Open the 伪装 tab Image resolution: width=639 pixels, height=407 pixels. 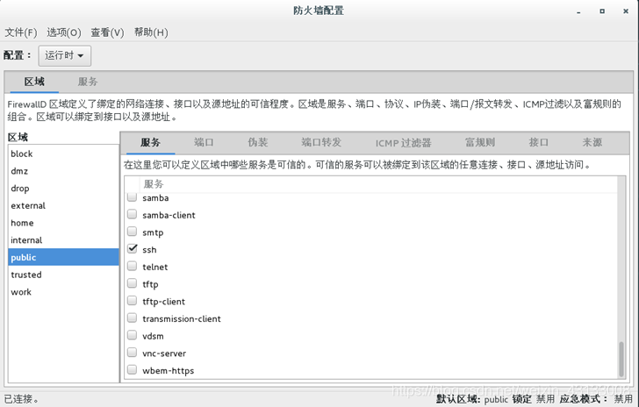[x=257, y=143]
